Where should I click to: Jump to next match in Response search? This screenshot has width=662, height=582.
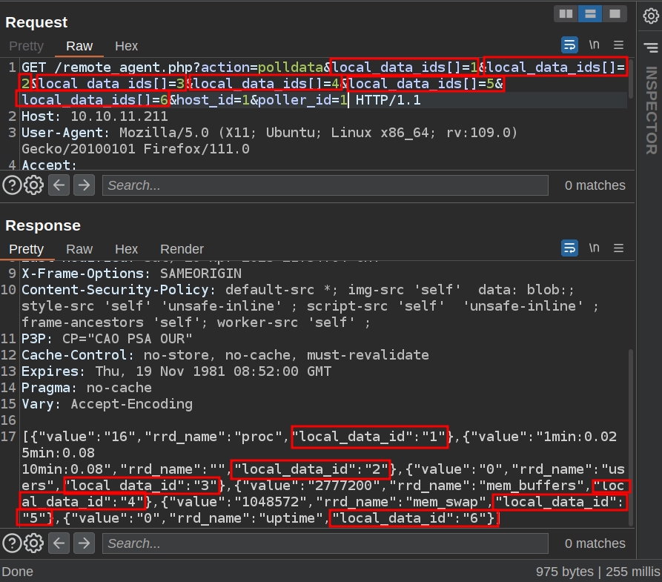[x=84, y=543]
